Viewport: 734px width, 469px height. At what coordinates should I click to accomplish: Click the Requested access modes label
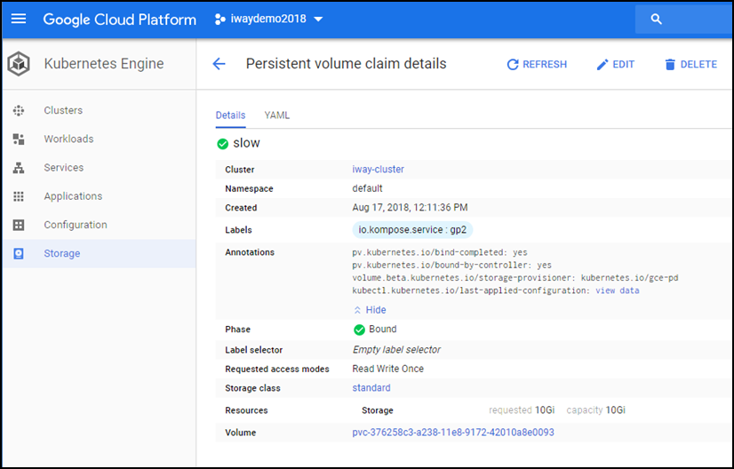point(277,370)
